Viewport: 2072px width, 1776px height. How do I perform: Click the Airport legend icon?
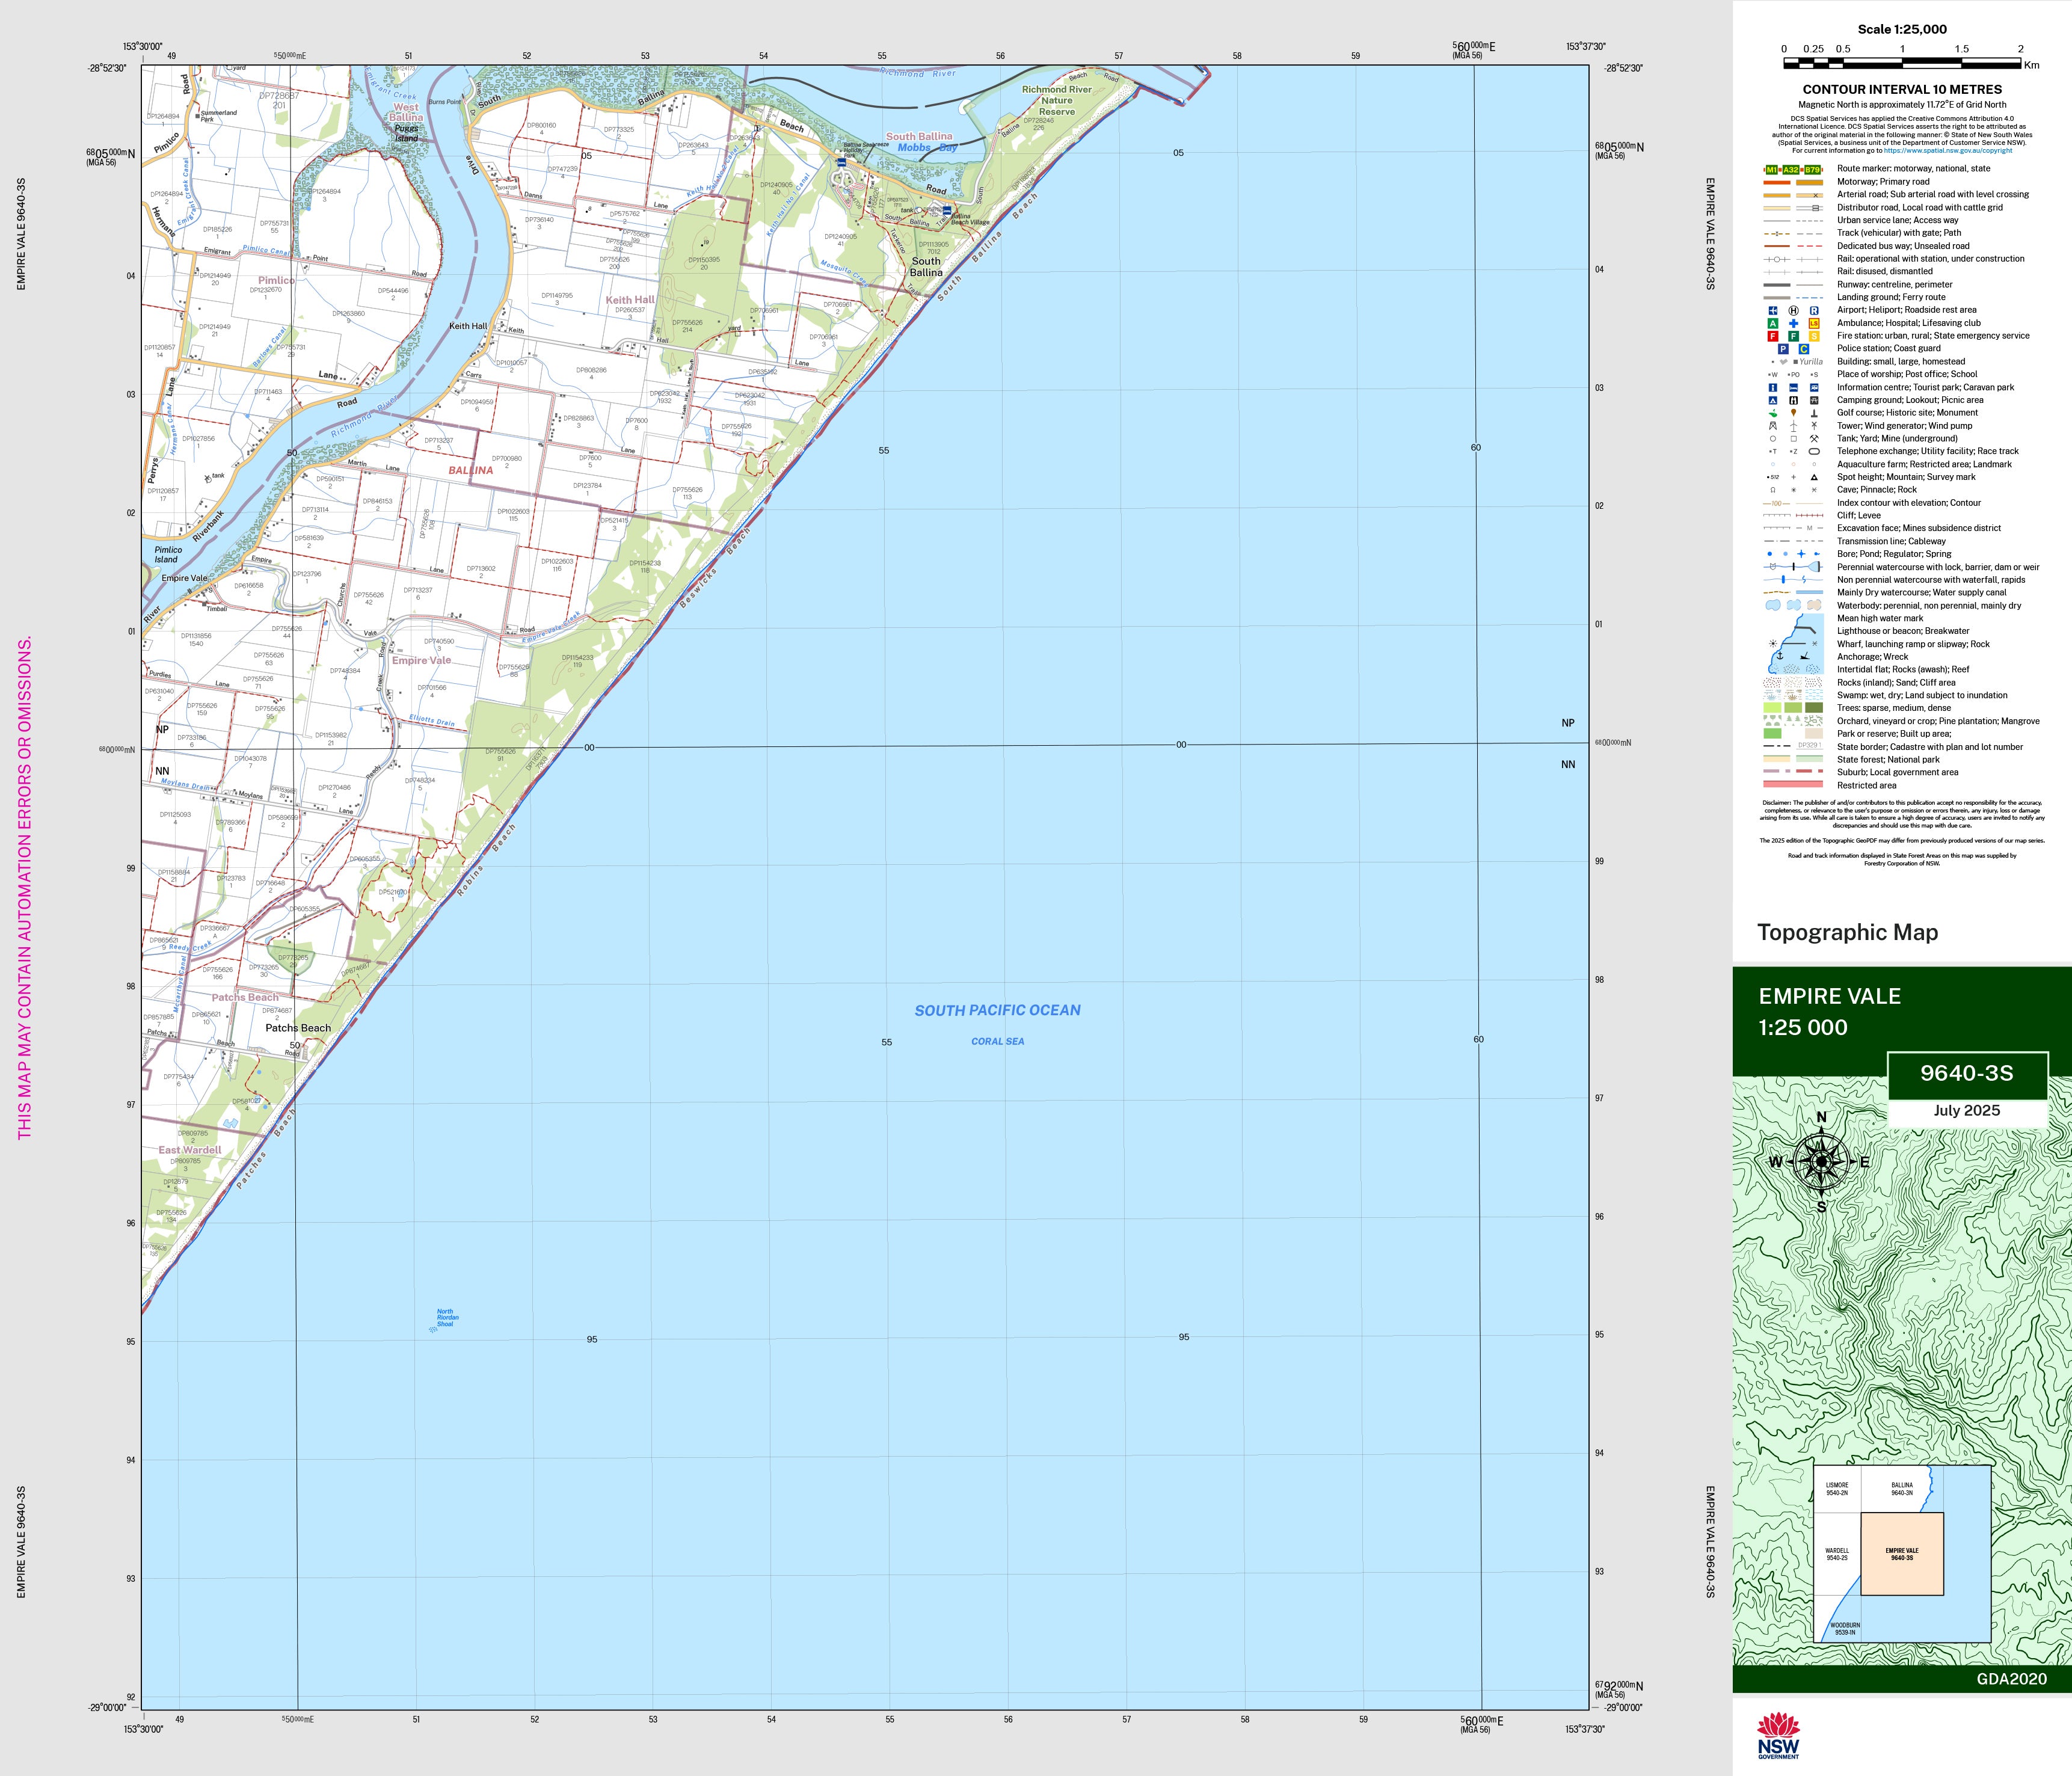coord(1773,310)
